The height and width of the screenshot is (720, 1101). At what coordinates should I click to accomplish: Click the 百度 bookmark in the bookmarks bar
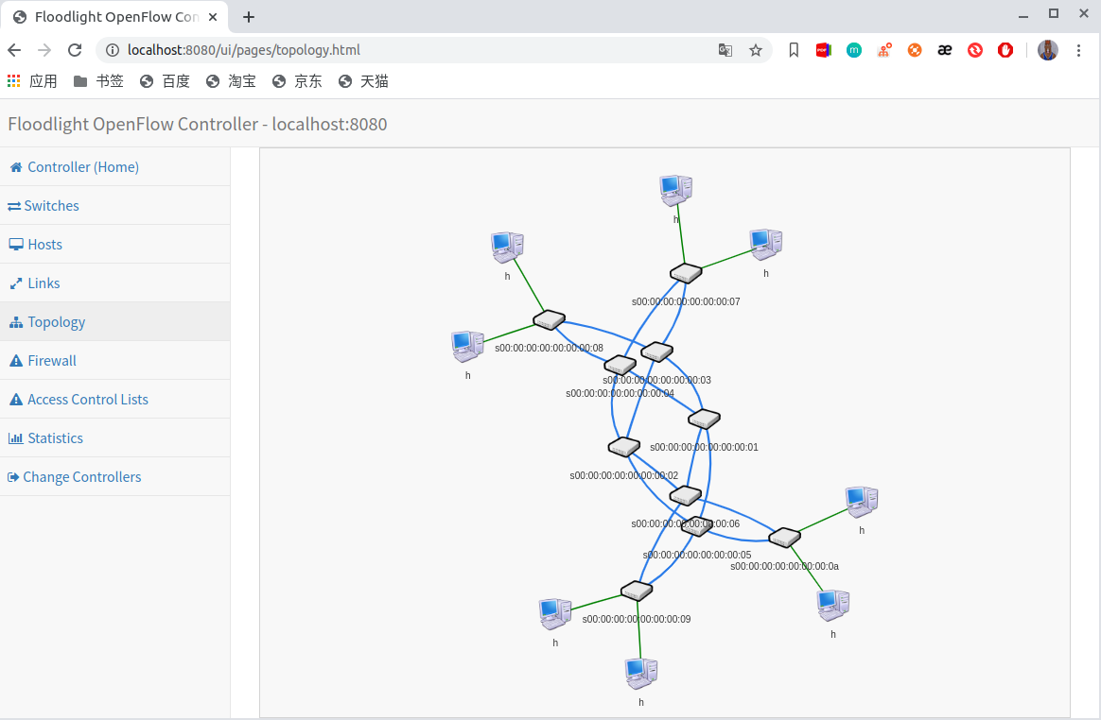click(164, 80)
